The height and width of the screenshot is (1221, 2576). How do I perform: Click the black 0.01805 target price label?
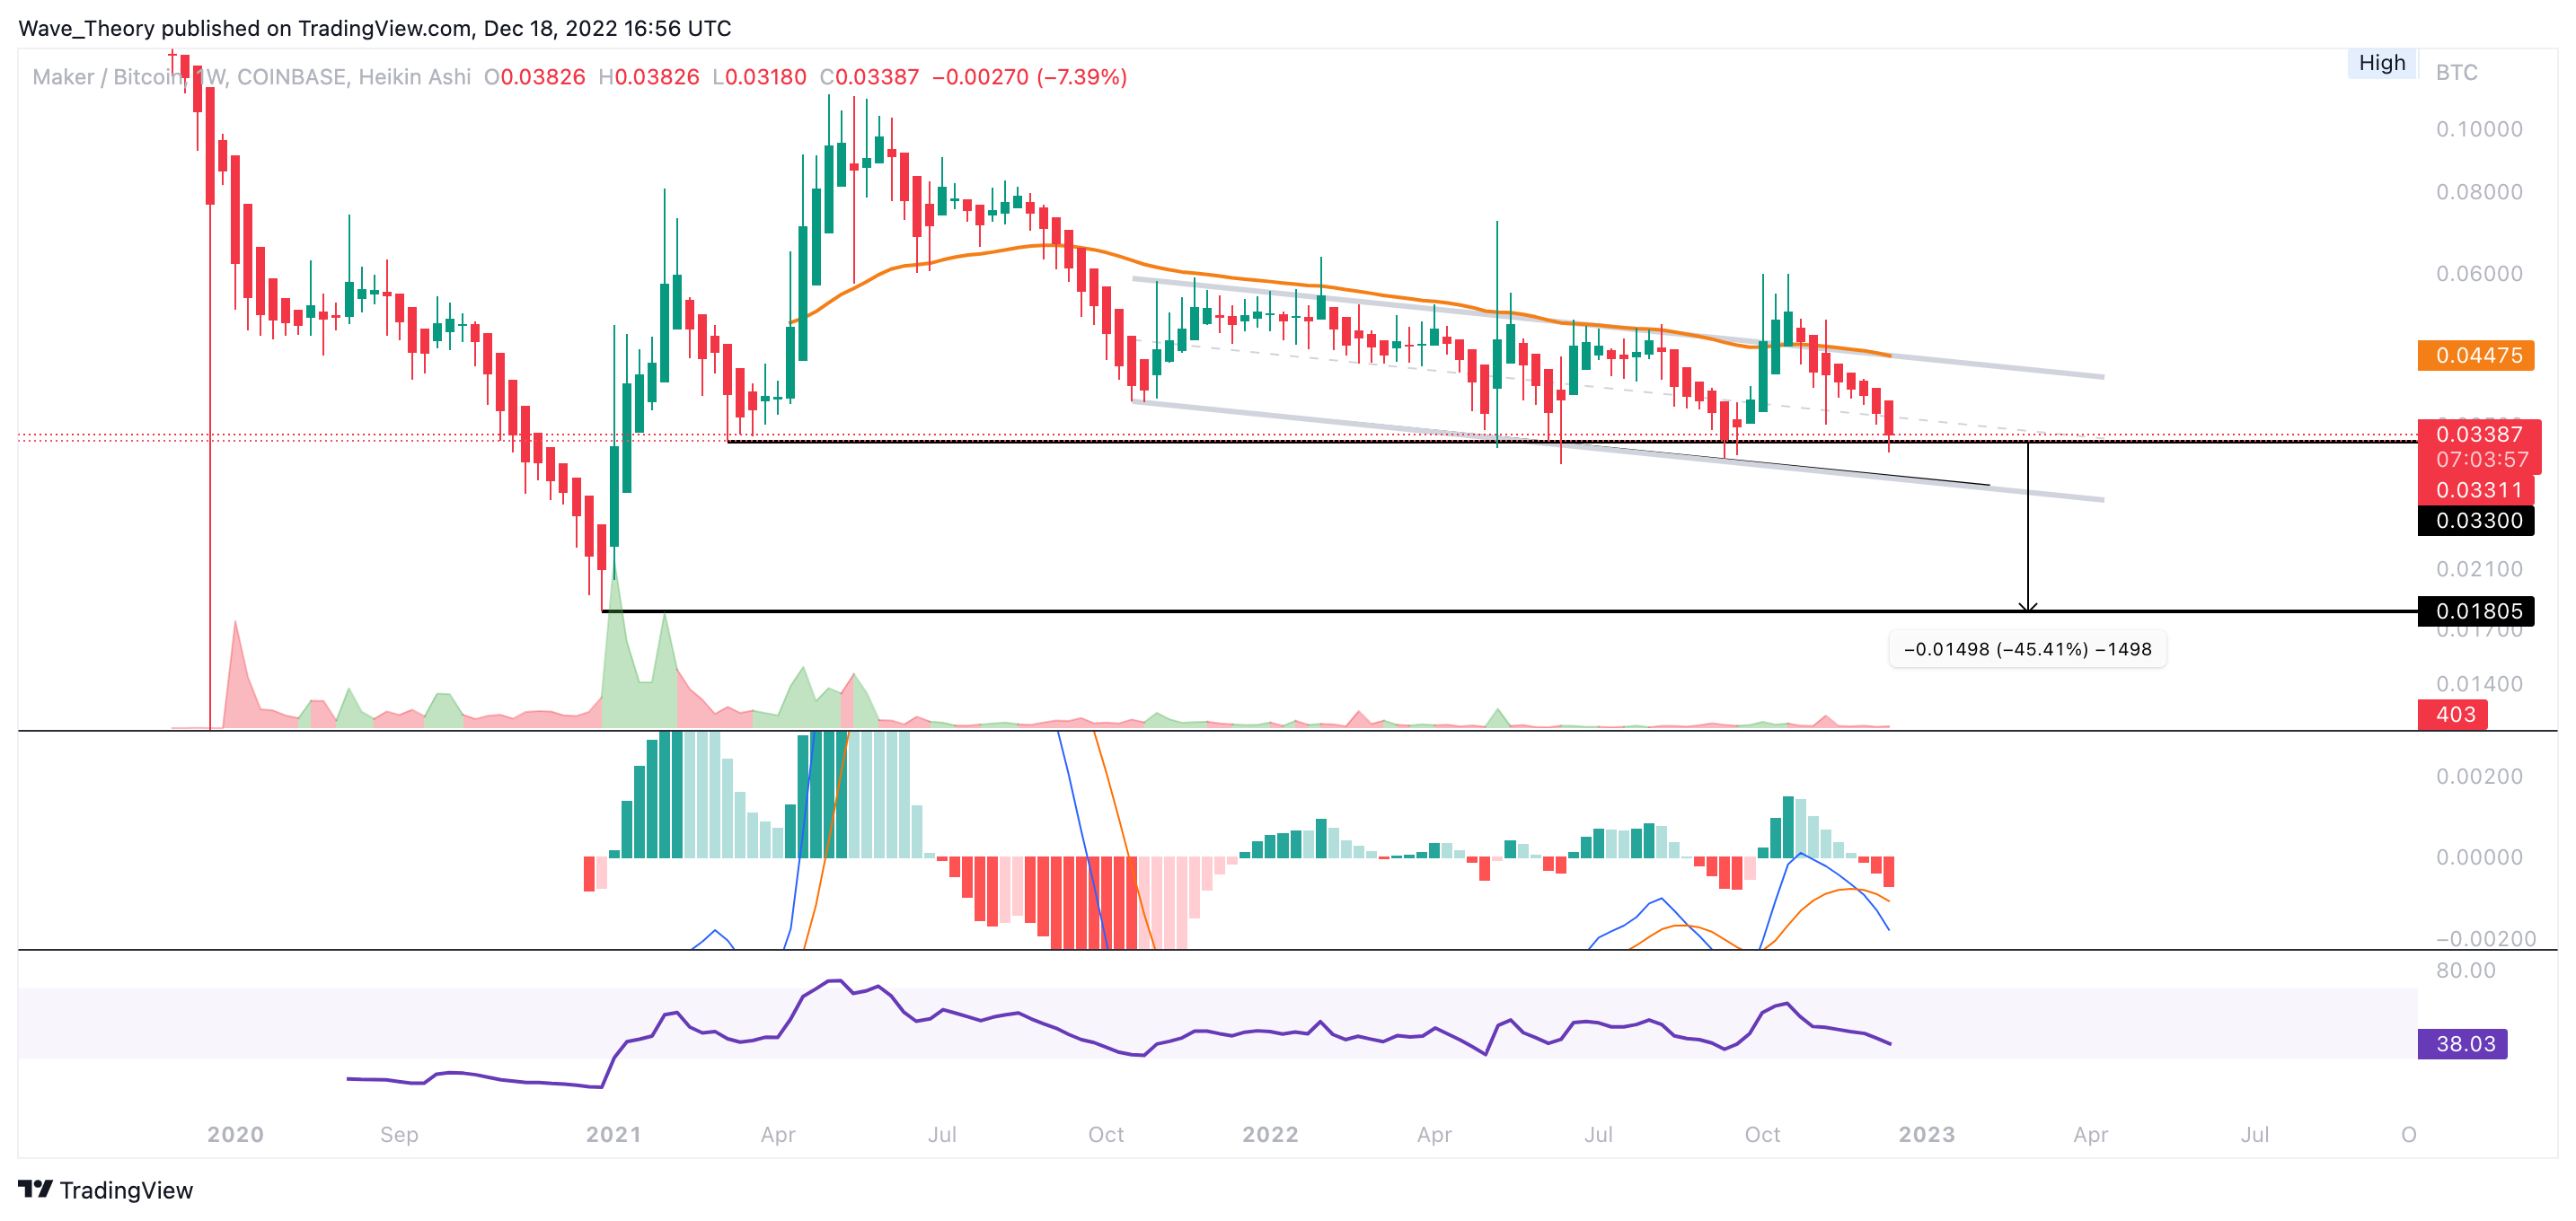point(2476,610)
